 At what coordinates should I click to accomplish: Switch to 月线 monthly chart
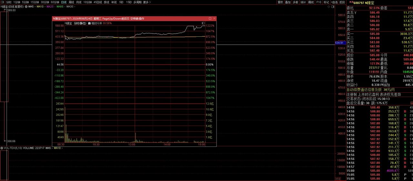(79, 2)
